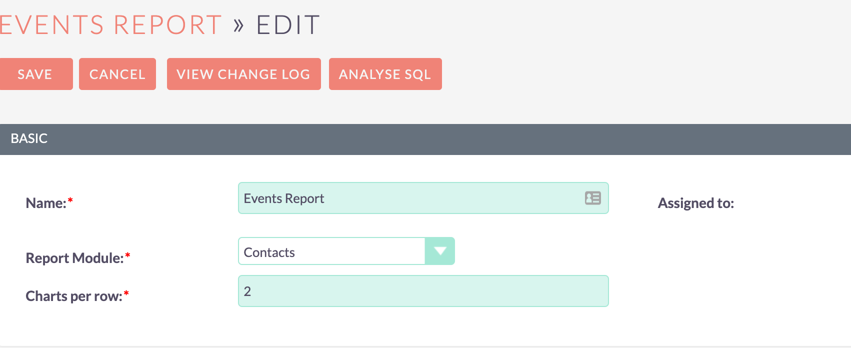Cancel editing the report
Viewport: 851px width, 348px height.
pyautogui.click(x=117, y=74)
